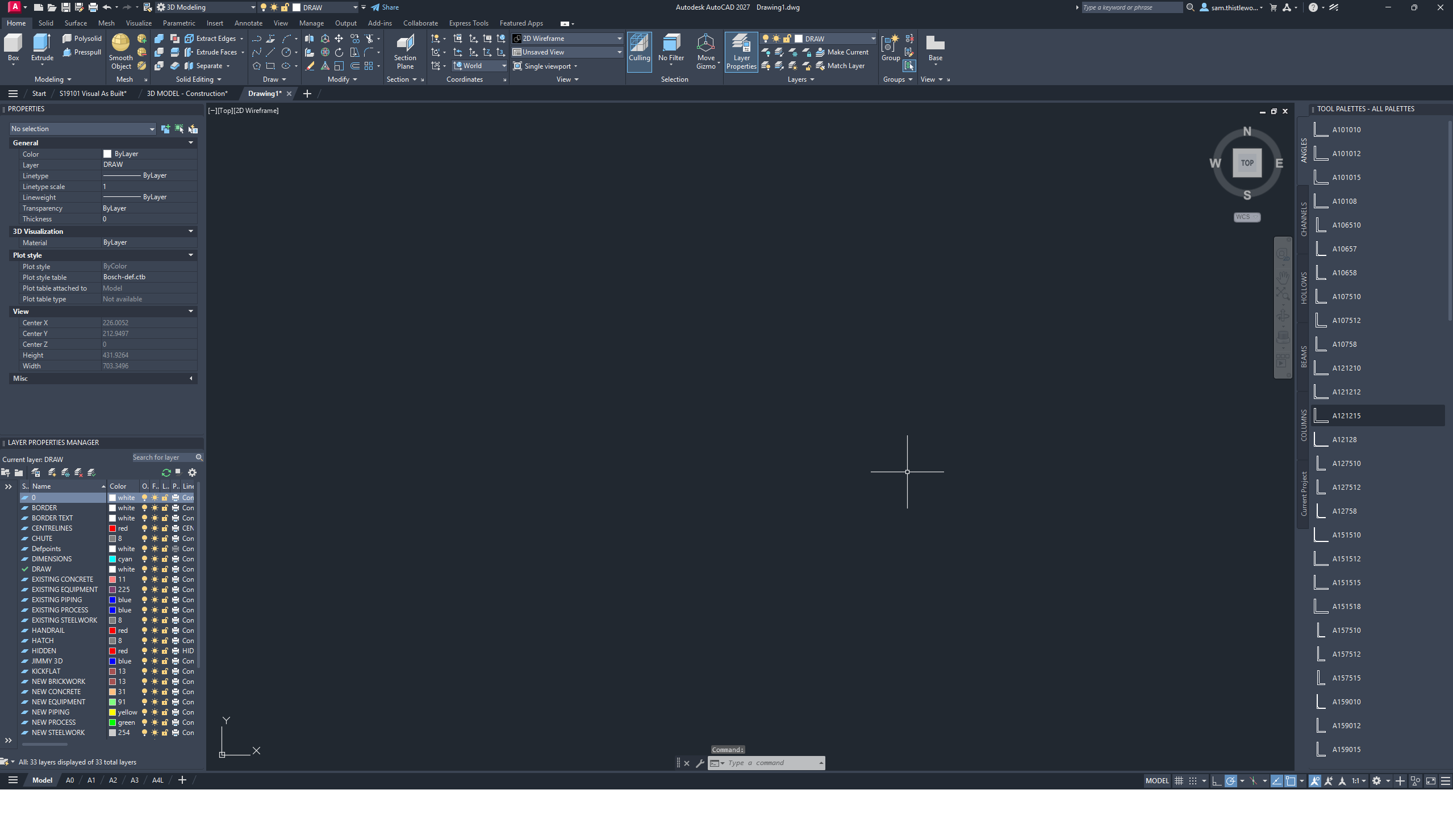Toggle lock icon for HANDRAIL layer
Screen dimensions: 1453x815
click(x=165, y=631)
